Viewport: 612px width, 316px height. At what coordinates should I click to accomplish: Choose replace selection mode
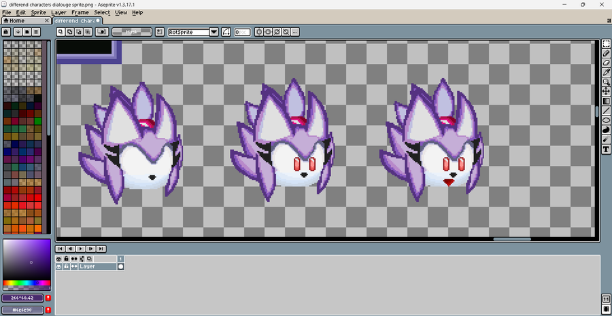coord(61,32)
